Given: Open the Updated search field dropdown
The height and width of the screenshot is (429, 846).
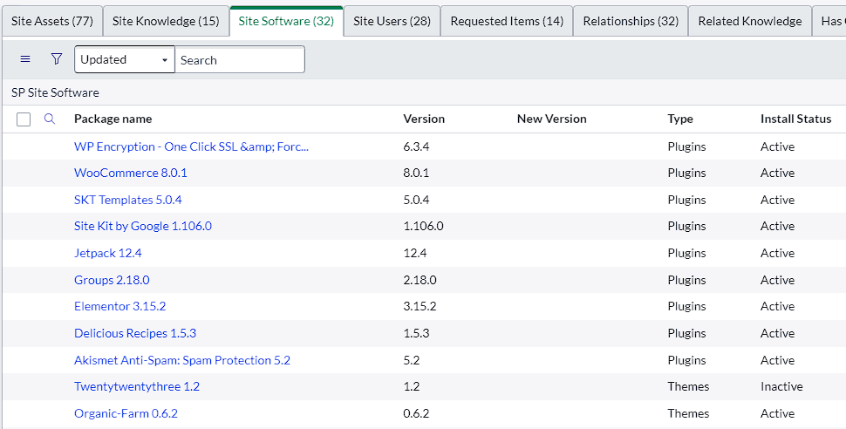Looking at the screenshot, I should (x=125, y=59).
